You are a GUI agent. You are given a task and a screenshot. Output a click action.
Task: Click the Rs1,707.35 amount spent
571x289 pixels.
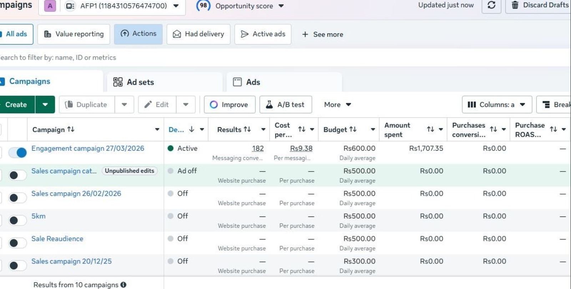(x=426, y=148)
